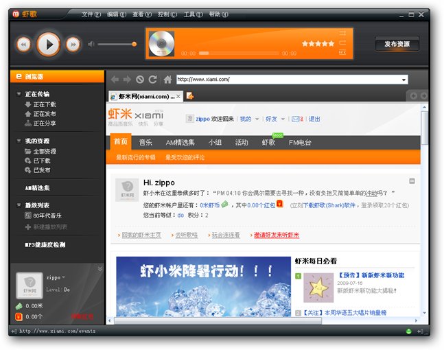Start playback with the play button
Viewport: 444px width, 350px height.
[x=49, y=45]
